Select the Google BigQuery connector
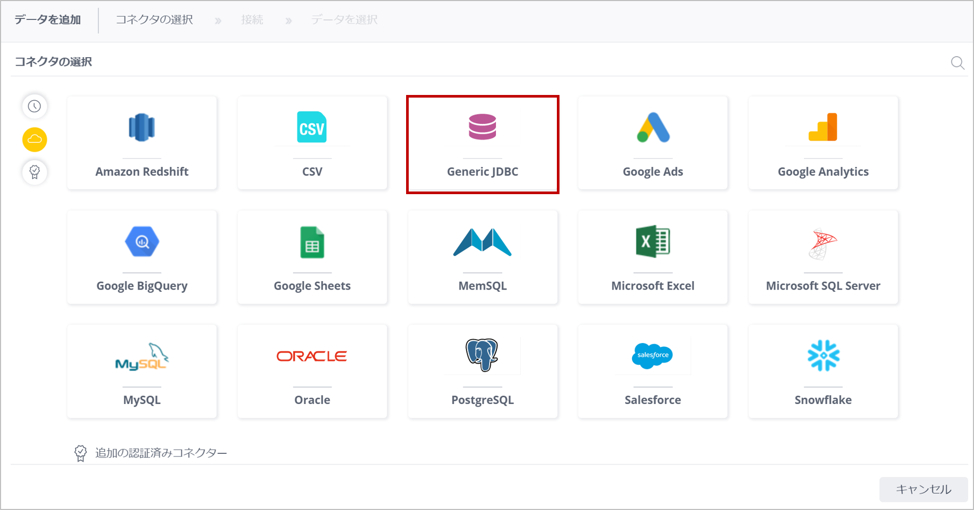The height and width of the screenshot is (510, 974). [142, 257]
